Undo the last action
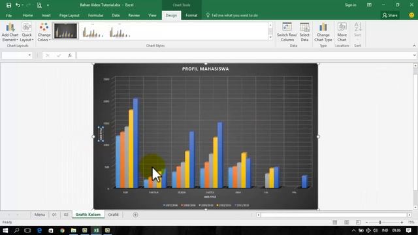 18,5
